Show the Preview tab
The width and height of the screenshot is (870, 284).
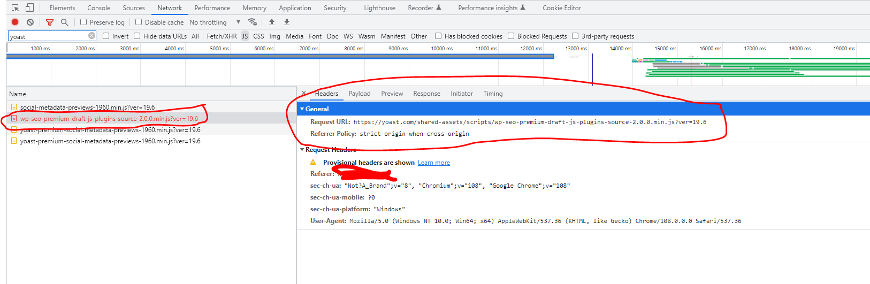pos(392,93)
